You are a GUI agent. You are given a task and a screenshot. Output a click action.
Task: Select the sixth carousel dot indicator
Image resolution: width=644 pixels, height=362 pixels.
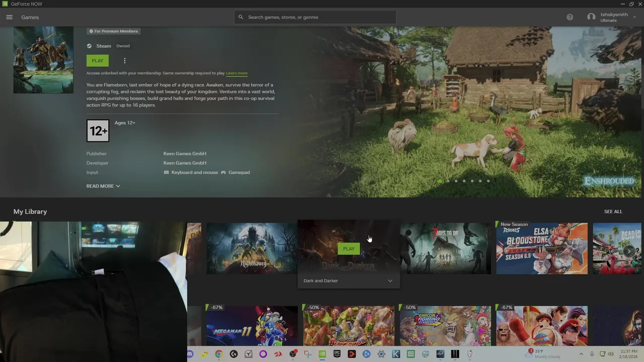(x=480, y=181)
